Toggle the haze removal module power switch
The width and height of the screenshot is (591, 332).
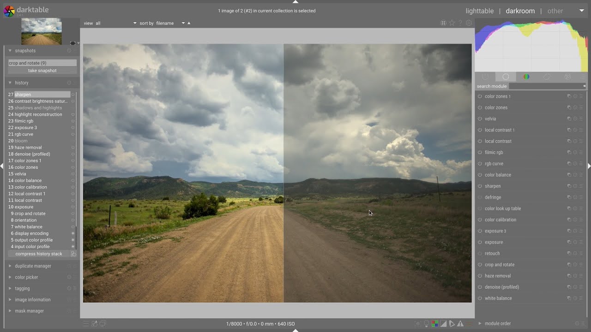point(480,276)
